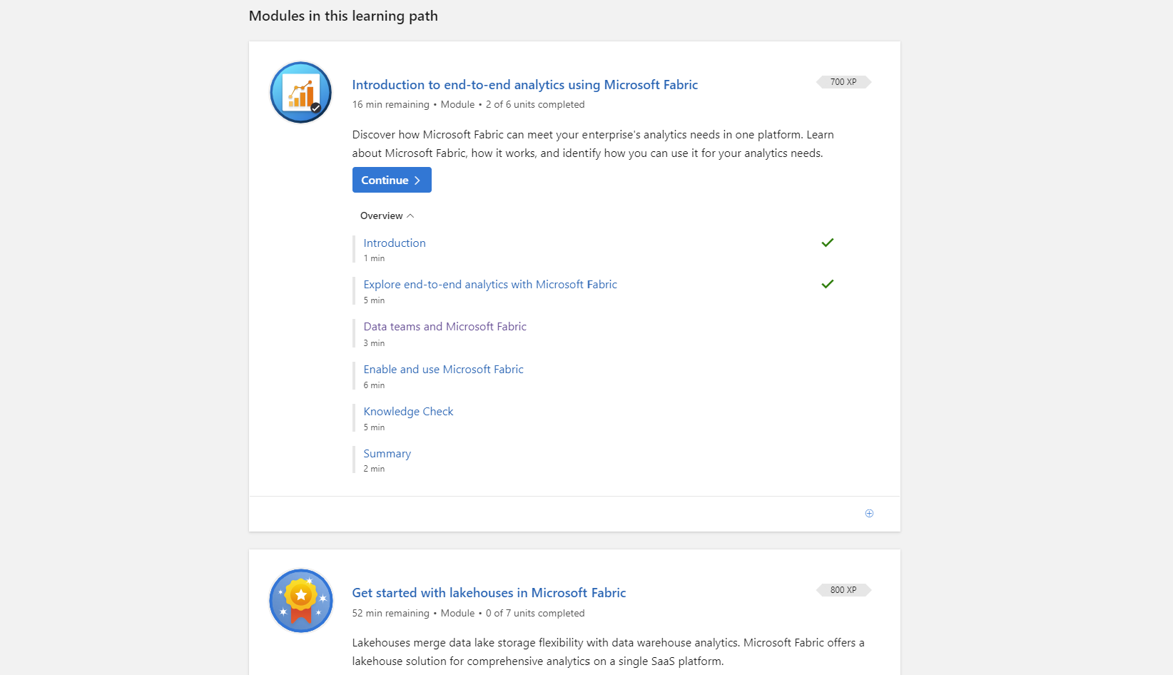
Task: Click 'Modules in this learning path' heading
Action: tap(343, 16)
